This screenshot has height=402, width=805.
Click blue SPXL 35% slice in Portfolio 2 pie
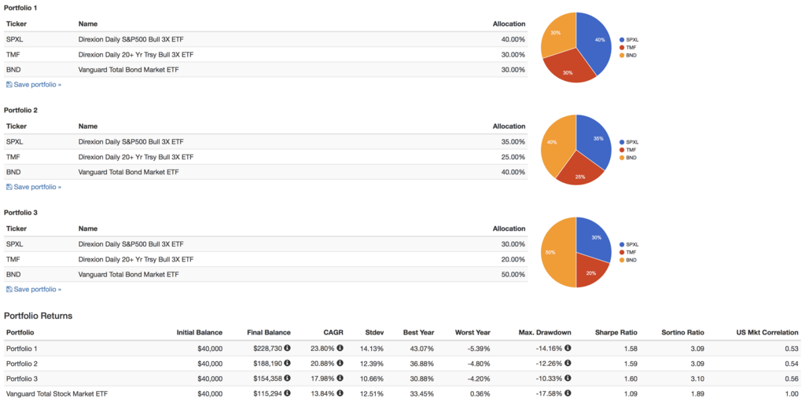coord(596,141)
